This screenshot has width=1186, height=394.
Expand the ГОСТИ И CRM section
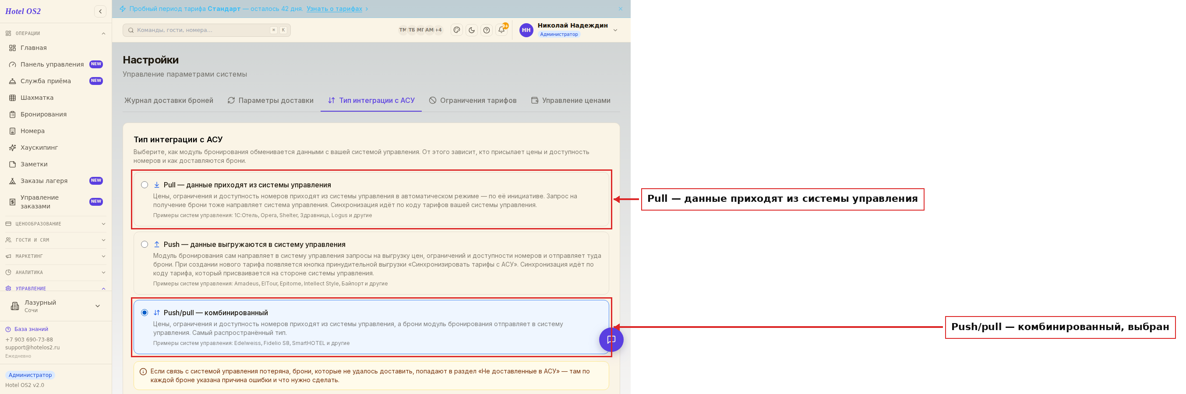(56, 240)
